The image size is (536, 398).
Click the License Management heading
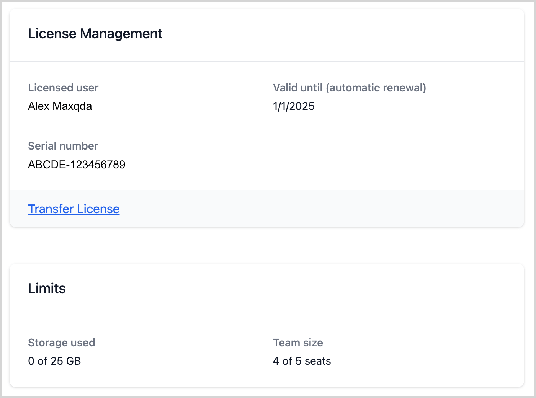95,34
